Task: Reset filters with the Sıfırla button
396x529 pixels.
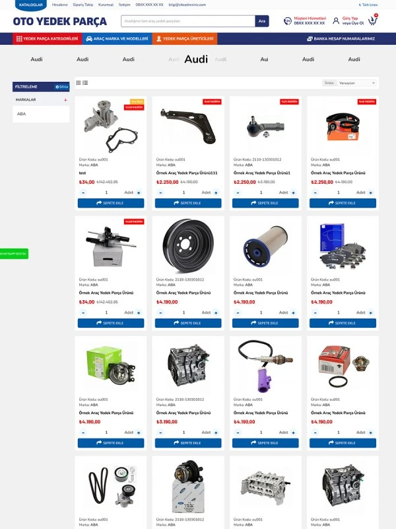Action: pyautogui.click(x=62, y=87)
